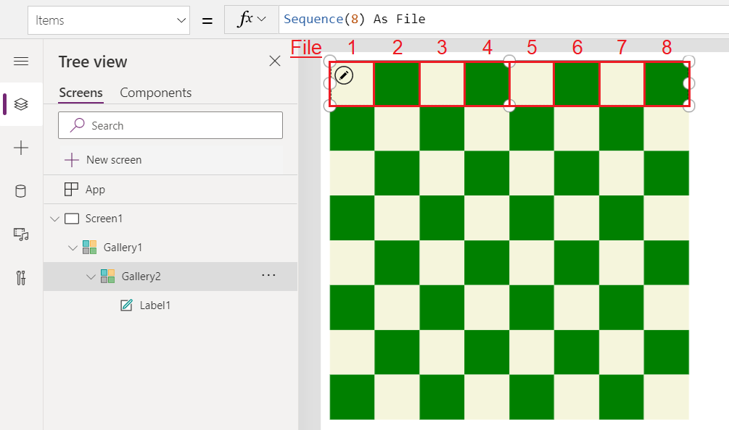Select the Screens tab

coord(81,93)
